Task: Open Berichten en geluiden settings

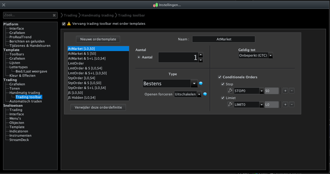Action: click(27, 41)
